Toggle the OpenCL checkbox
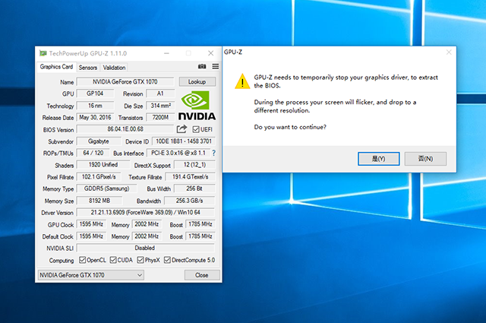 click(x=82, y=260)
